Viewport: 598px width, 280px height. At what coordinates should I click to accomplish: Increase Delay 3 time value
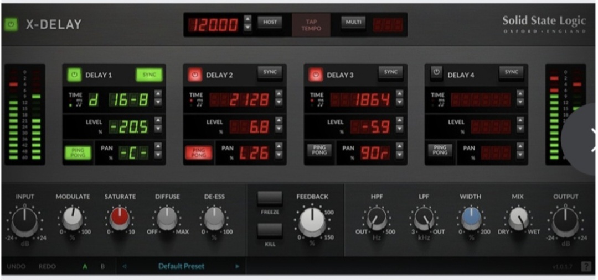399,93
